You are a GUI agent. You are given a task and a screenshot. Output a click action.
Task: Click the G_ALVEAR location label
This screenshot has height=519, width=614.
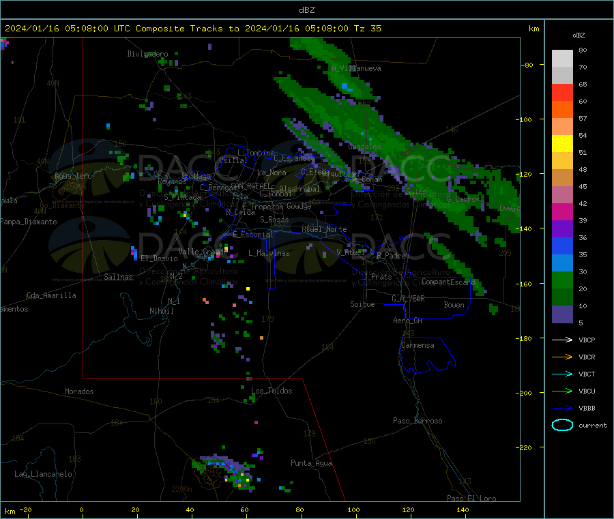(x=408, y=299)
